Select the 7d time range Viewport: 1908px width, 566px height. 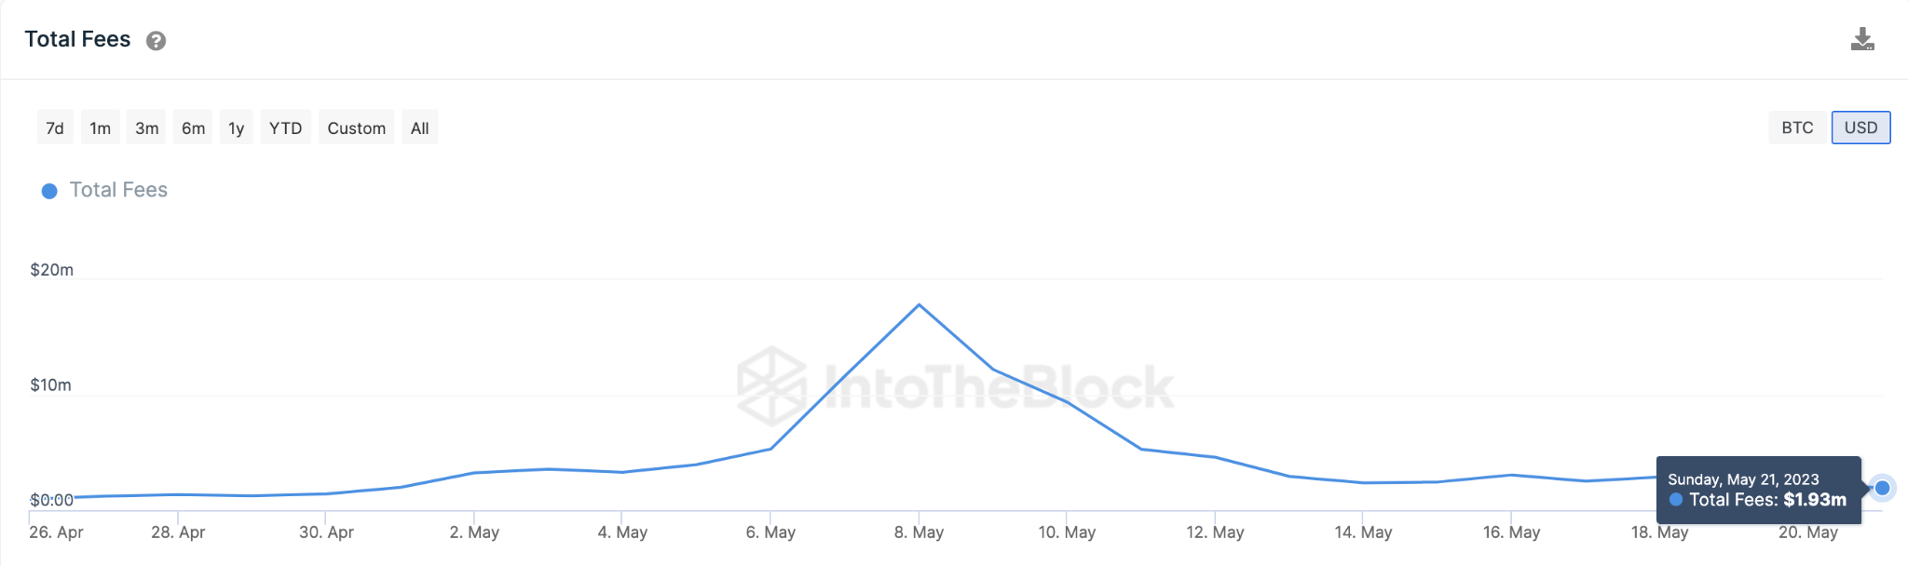click(x=54, y=128)
